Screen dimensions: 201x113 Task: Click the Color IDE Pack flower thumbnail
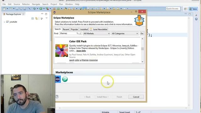click(x=62, y=51)
